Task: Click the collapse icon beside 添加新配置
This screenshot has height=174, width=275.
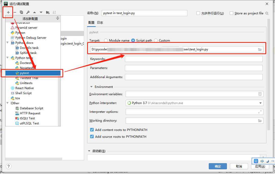Action: tap(57, 18)
